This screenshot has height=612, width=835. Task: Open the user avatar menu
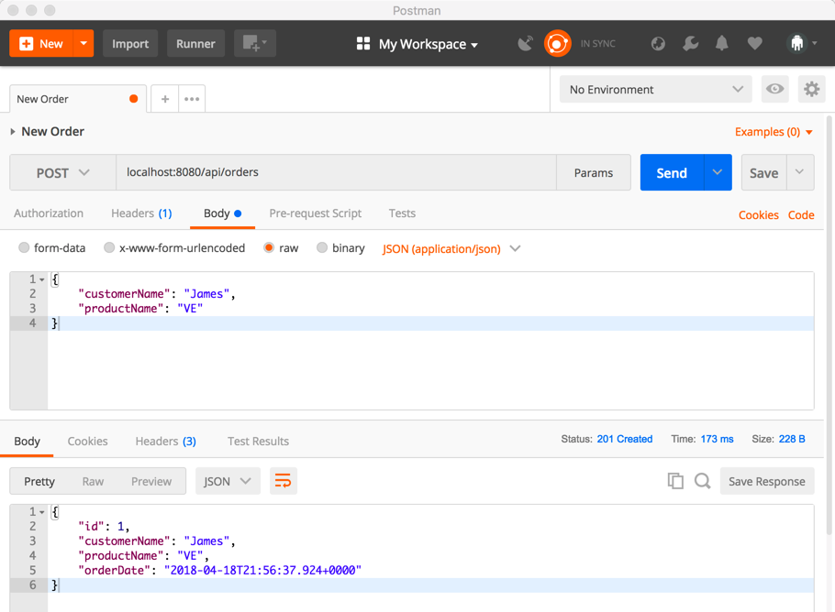[801, 44]
